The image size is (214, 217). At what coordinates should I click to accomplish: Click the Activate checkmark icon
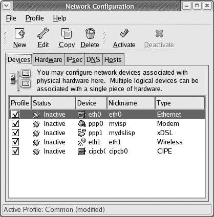pyautogui.click(x=124, y=33)
